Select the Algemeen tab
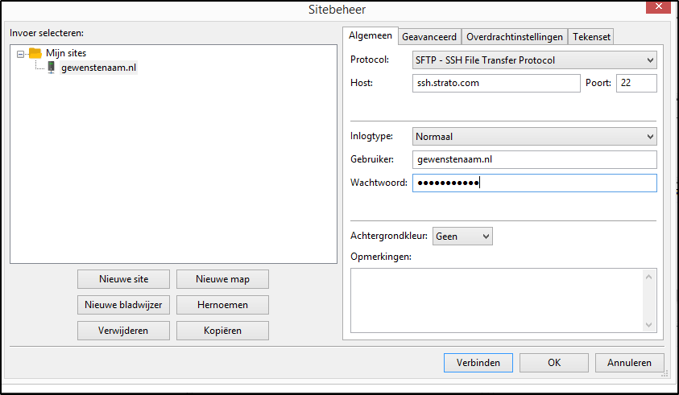 point(371,36)
